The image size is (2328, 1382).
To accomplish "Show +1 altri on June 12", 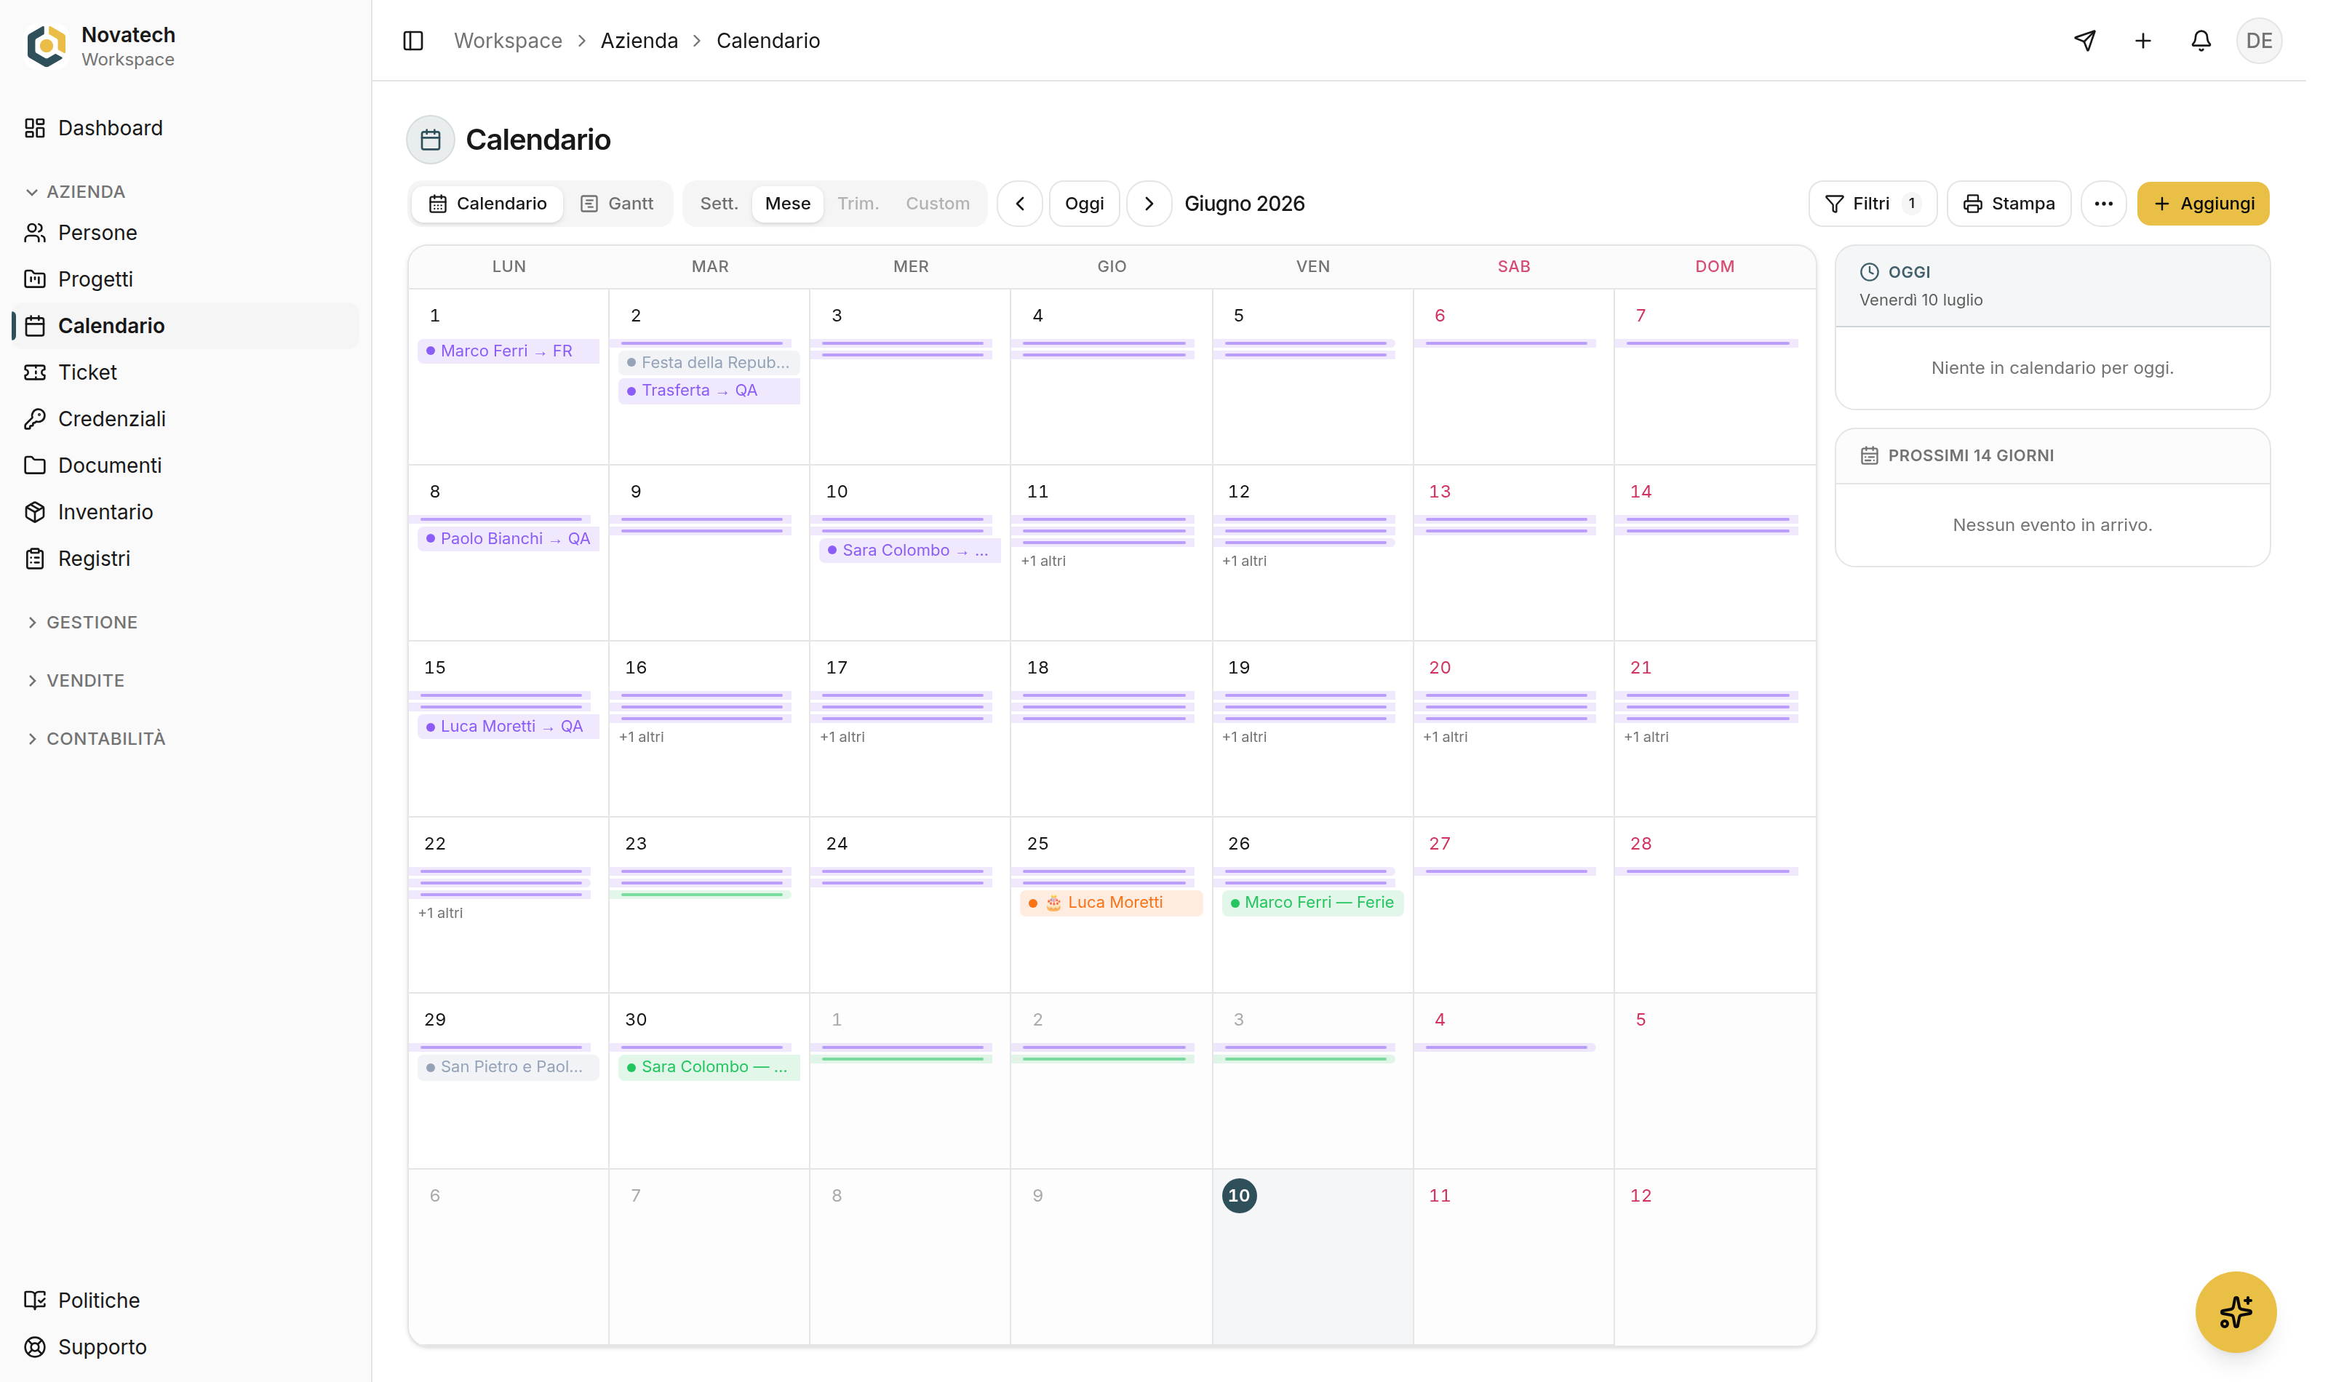I will point(1244,561).
